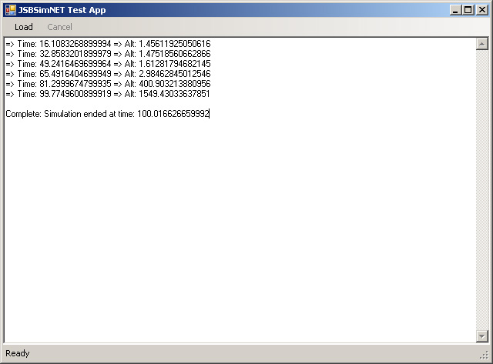Place cursor in the Time 16.108 output line

[x=108, y=44]
